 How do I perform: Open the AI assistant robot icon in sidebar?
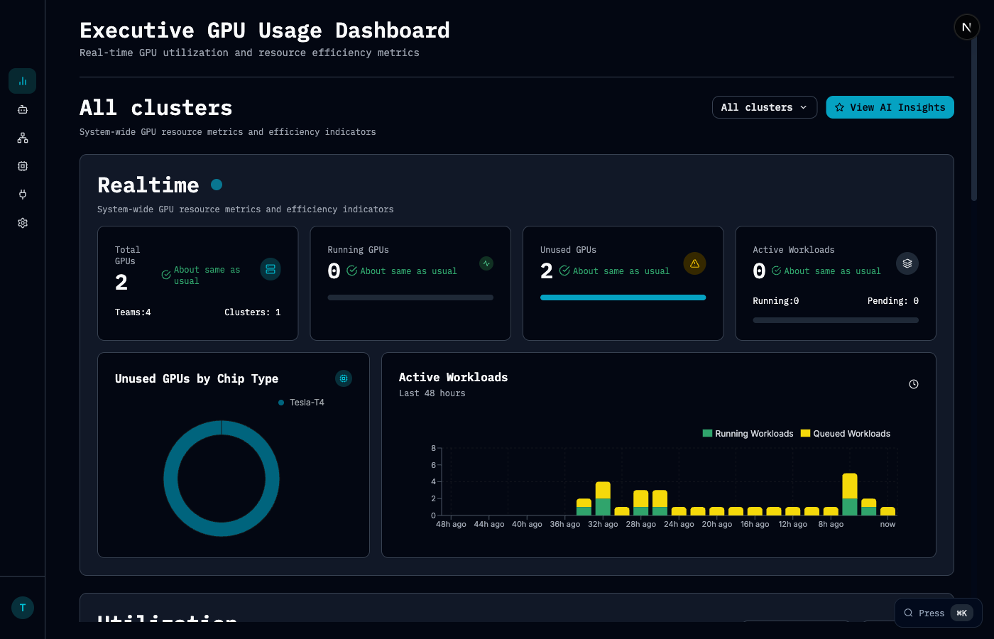point(22,109)
